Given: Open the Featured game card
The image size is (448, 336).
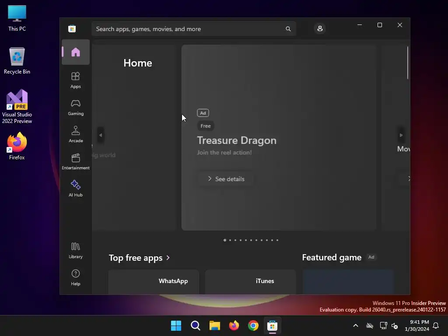Looking at the screenshot, I should point(348,282).
